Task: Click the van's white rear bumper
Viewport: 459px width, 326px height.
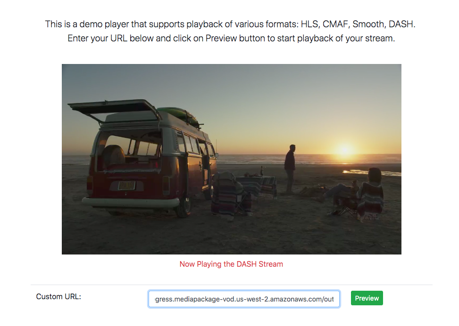Action: [131, 202]
